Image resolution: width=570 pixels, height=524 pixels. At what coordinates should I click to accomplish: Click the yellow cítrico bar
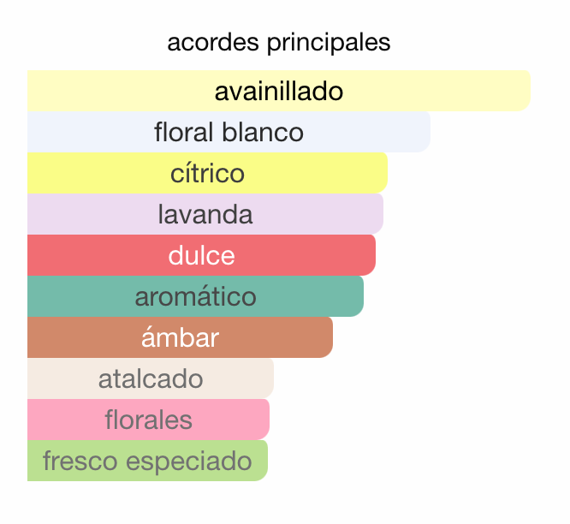click(208, 173)
